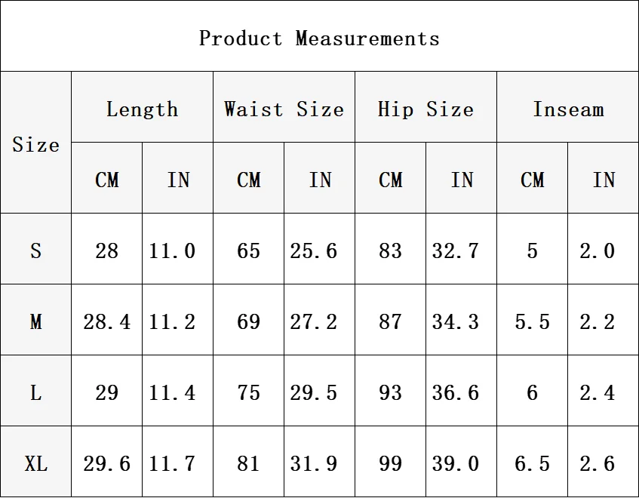
Task: Click the 39.0 hip inches cell
Action: point(461,461)
